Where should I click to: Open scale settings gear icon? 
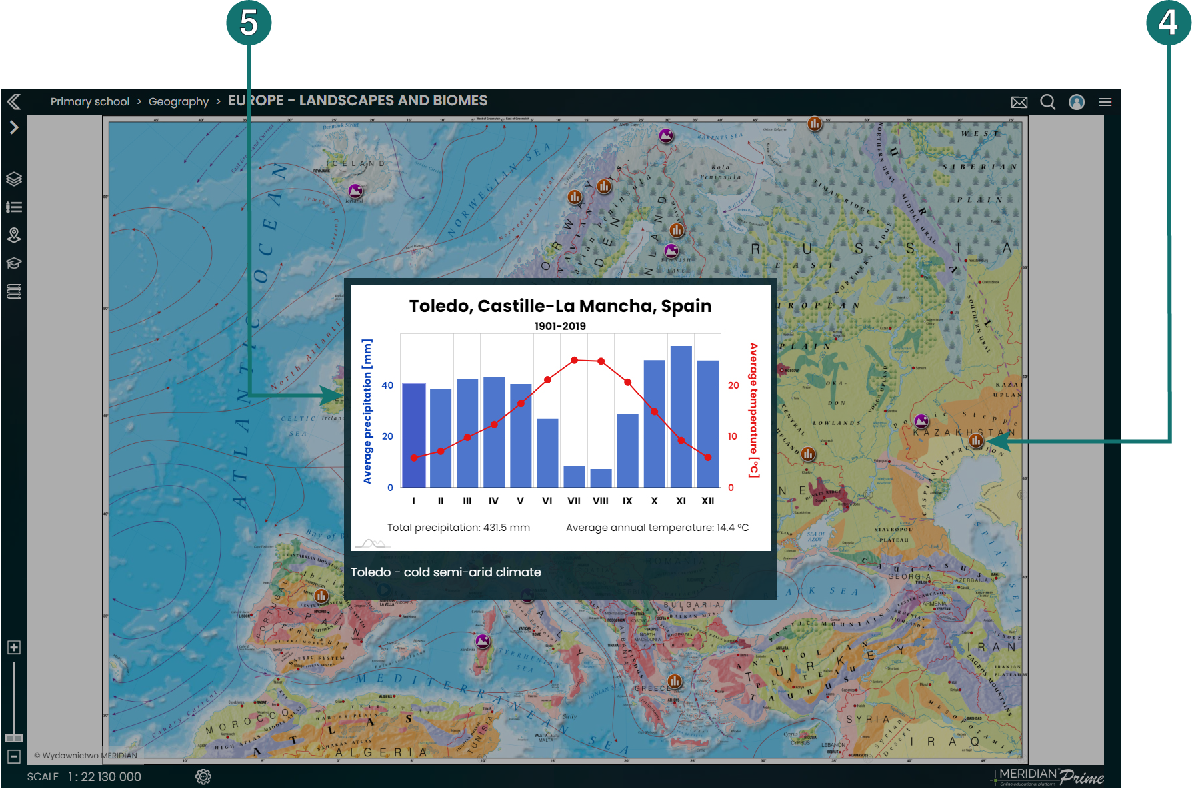[x=203, y=776]
